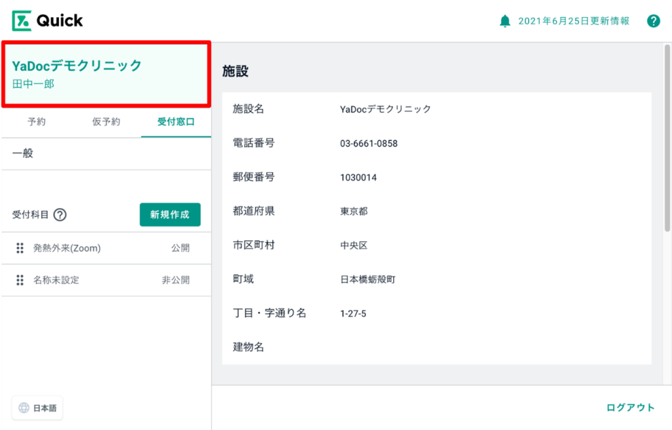Click the drag handle for 発熱外来(Zoom)

pos(20,248)
